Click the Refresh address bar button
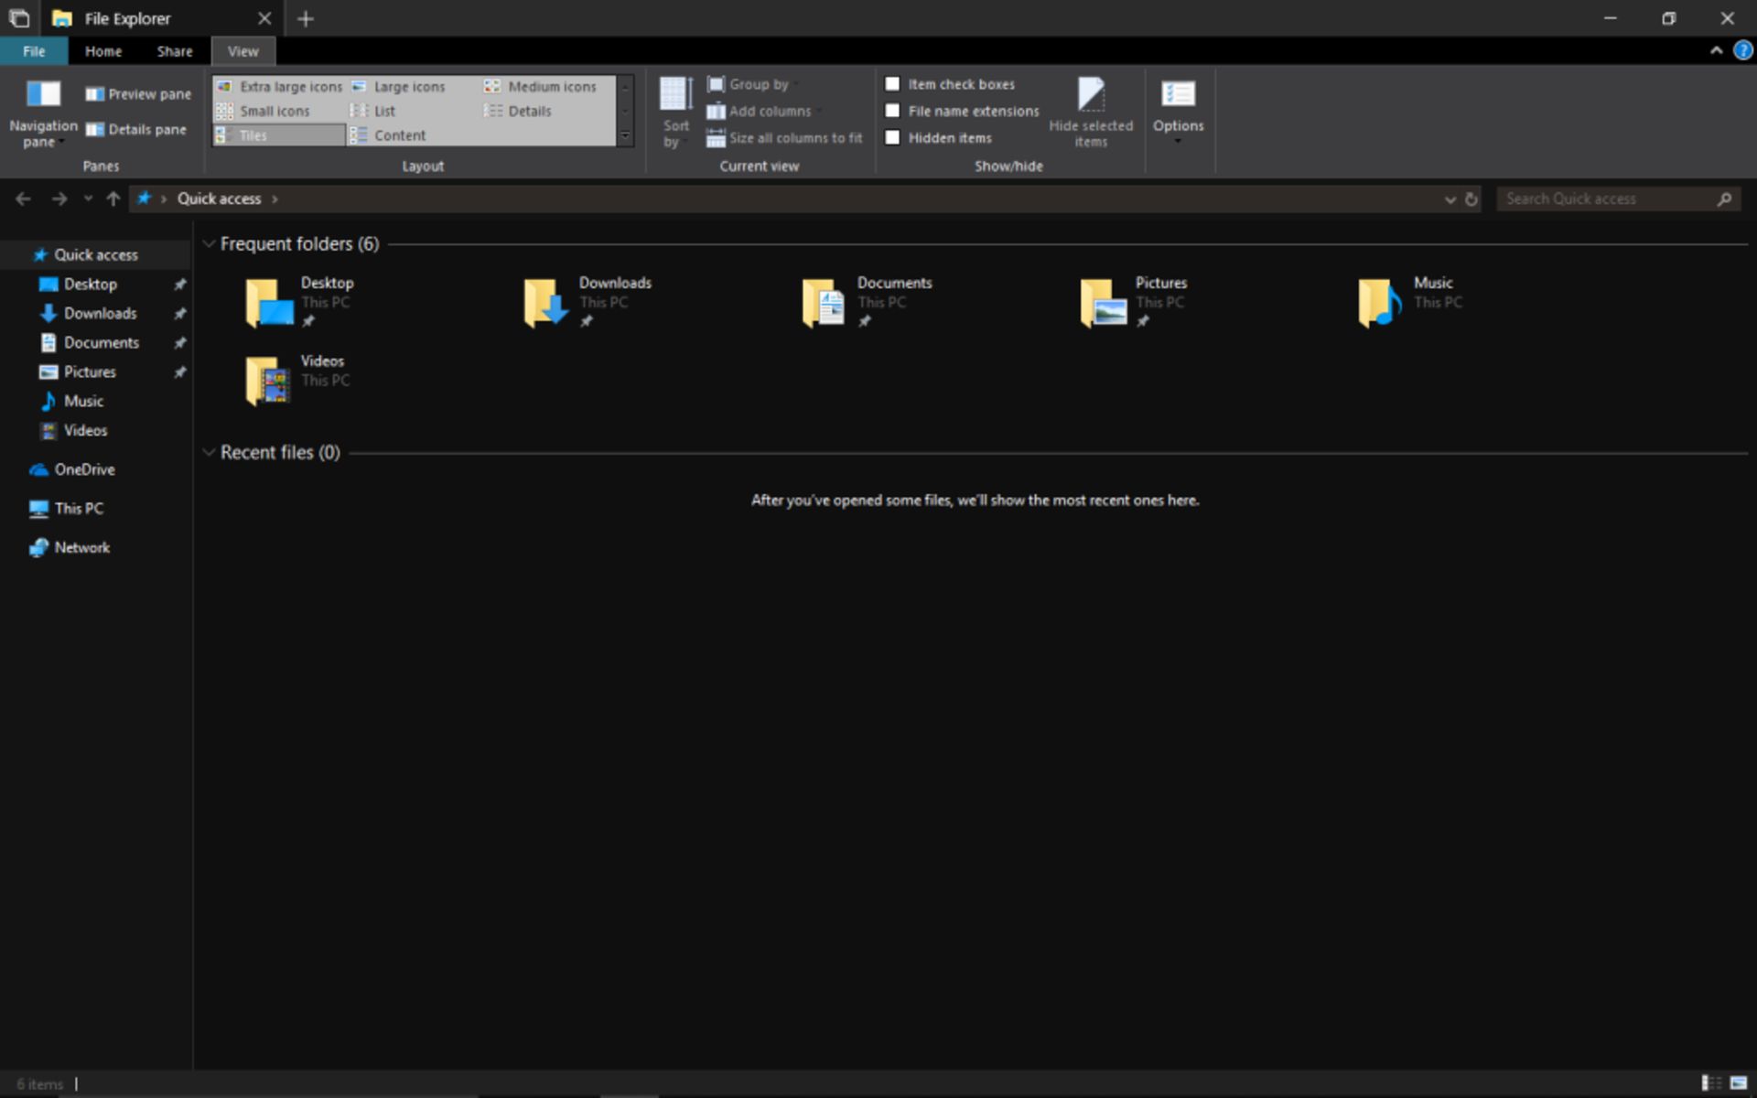Screen dimensions: 1757x1098 [1471, 199]
